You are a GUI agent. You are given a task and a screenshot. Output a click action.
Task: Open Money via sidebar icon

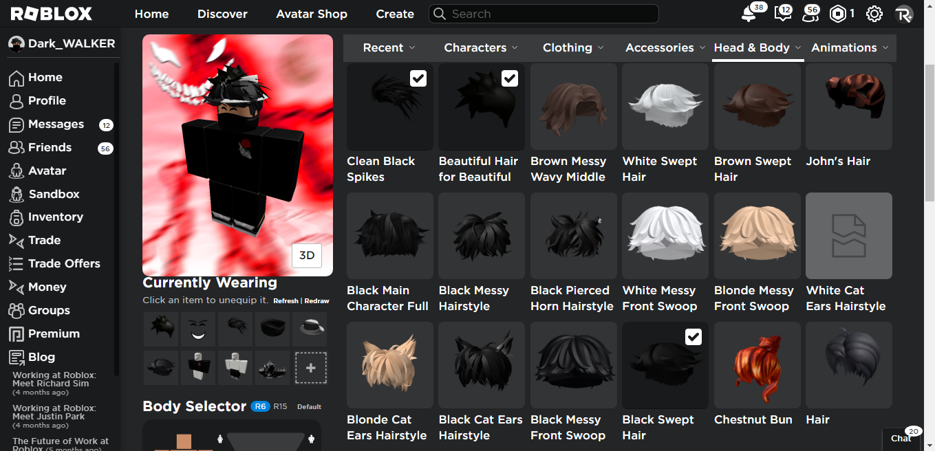(x=17, y=287)
